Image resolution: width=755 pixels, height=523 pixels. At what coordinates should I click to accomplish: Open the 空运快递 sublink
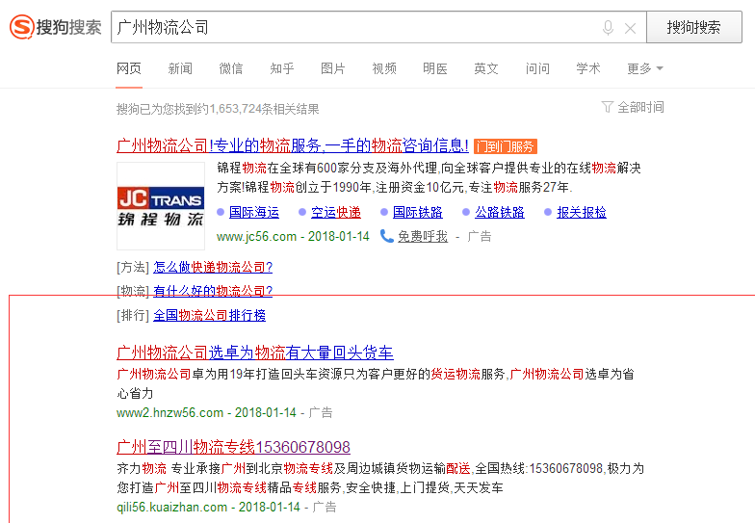pos(335,212)
